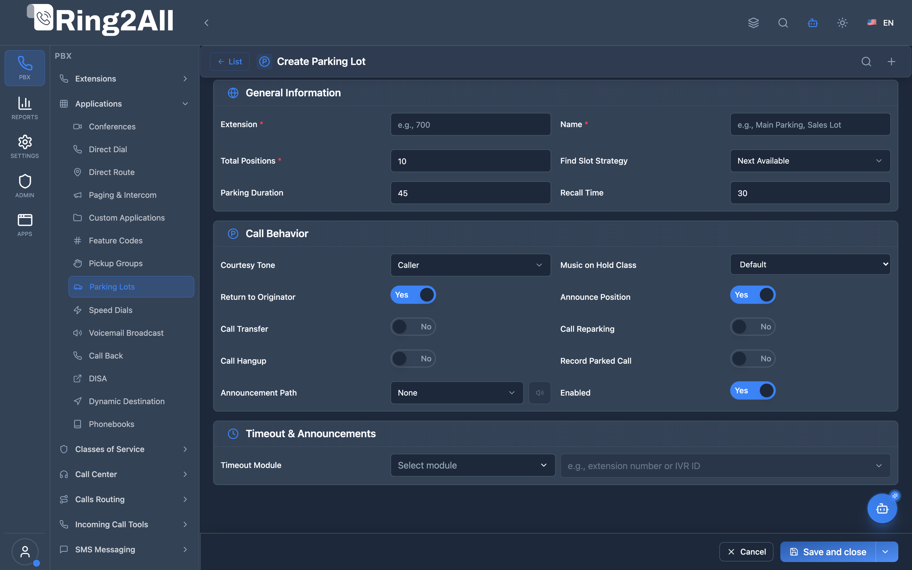Open Feature Codes in the sidebar
The width and height of the screenshot is (912, 570).
(x=131, y=241)
